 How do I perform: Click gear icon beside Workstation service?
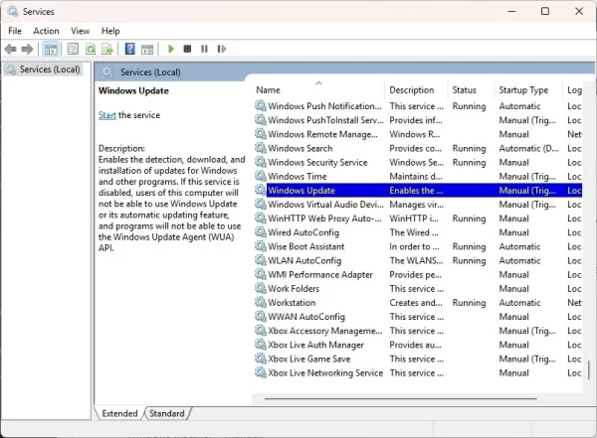261,302
